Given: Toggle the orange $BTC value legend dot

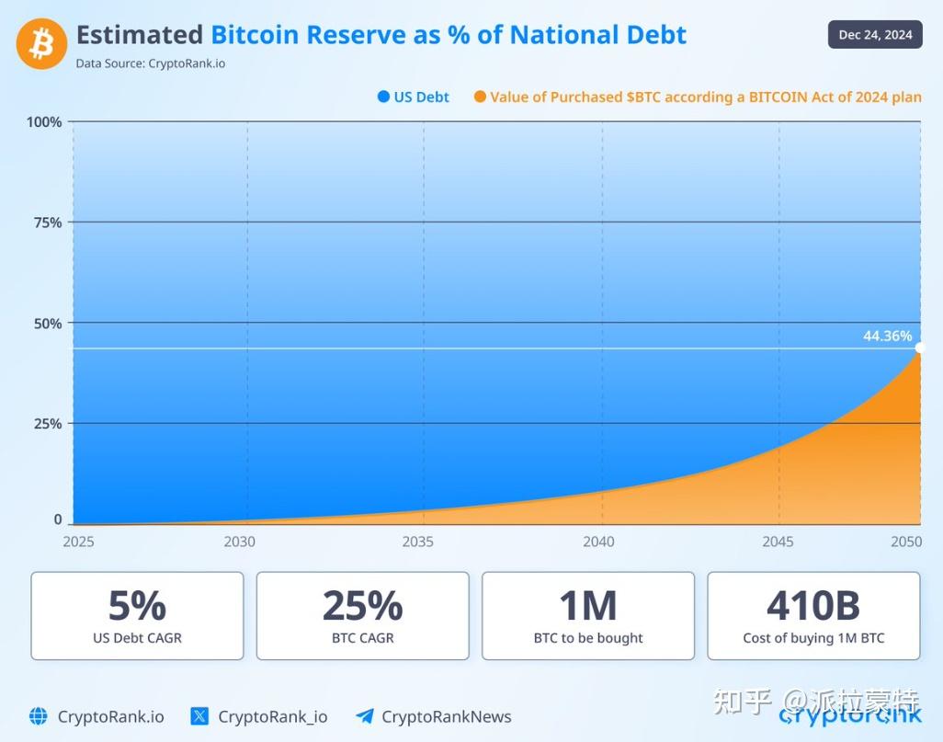Looking at the screenshot, I should click(x=480, y=97).
